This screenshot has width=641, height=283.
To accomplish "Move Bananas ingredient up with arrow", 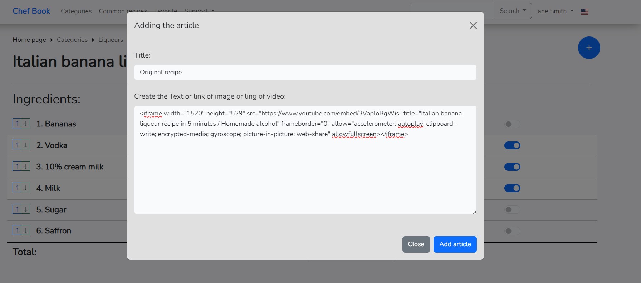I will pyautogui.click(x=17, y=124).
